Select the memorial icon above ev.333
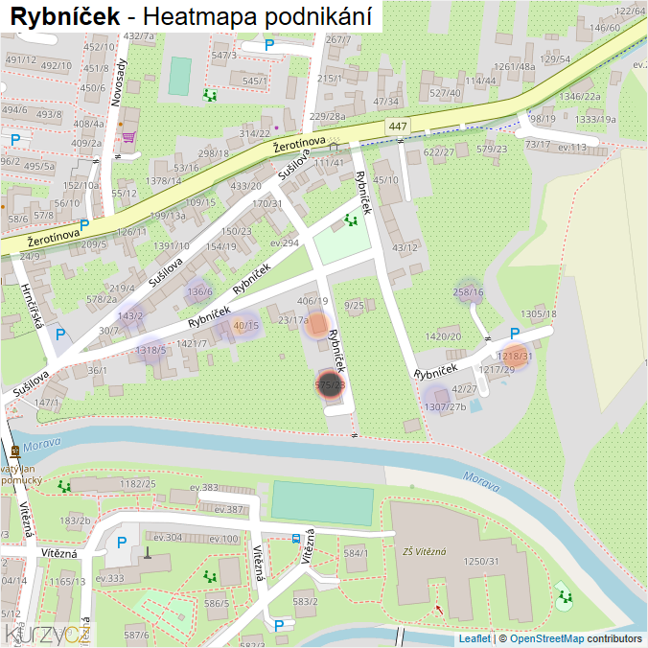Image resolution: width=648 pixels, height=648 pixels. pos(147,552)
